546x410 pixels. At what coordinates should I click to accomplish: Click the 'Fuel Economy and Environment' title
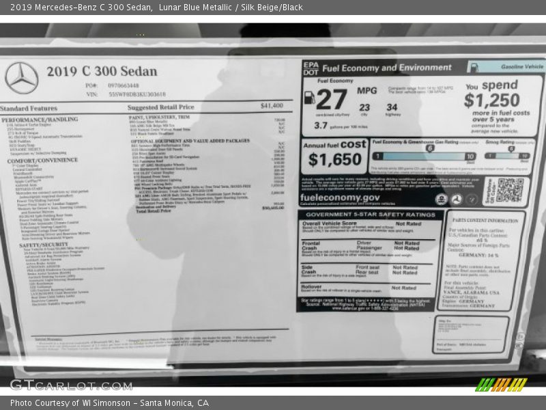click(x=387, y=68)
